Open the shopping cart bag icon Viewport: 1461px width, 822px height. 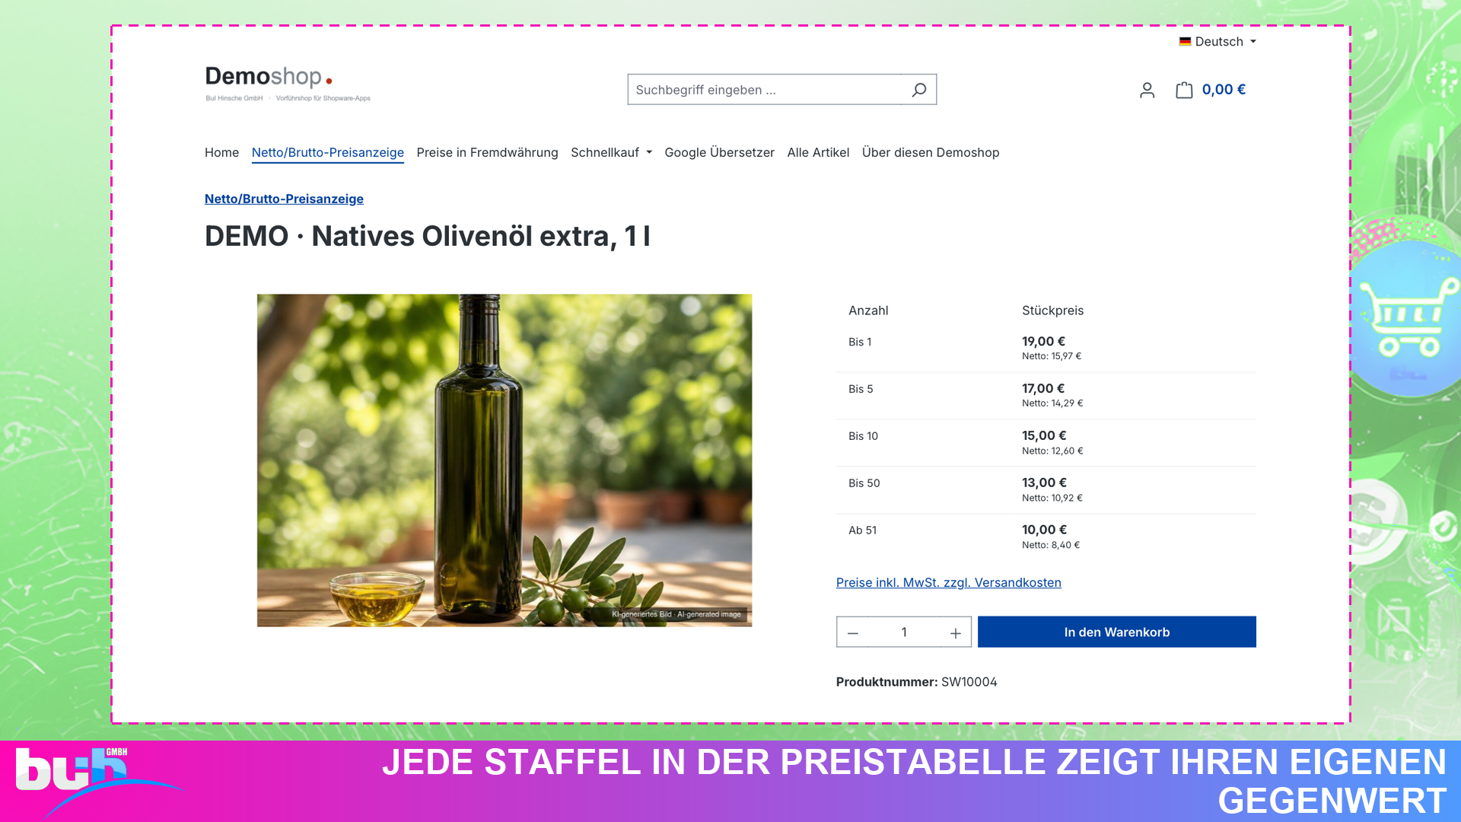(x=1184, y=90)
